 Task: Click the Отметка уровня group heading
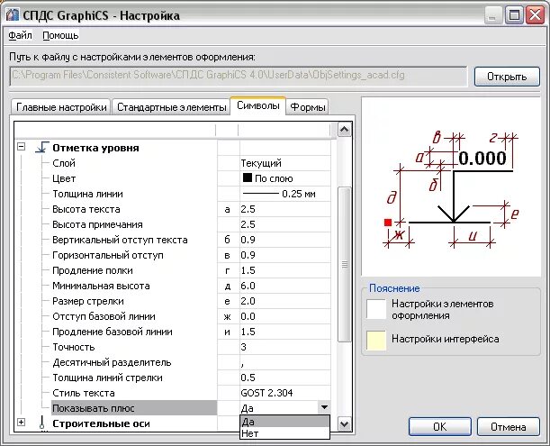click(95, 148)
